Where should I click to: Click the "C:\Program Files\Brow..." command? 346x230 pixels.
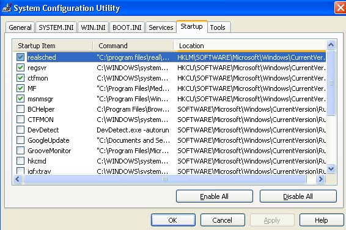(x=133, y=109)
